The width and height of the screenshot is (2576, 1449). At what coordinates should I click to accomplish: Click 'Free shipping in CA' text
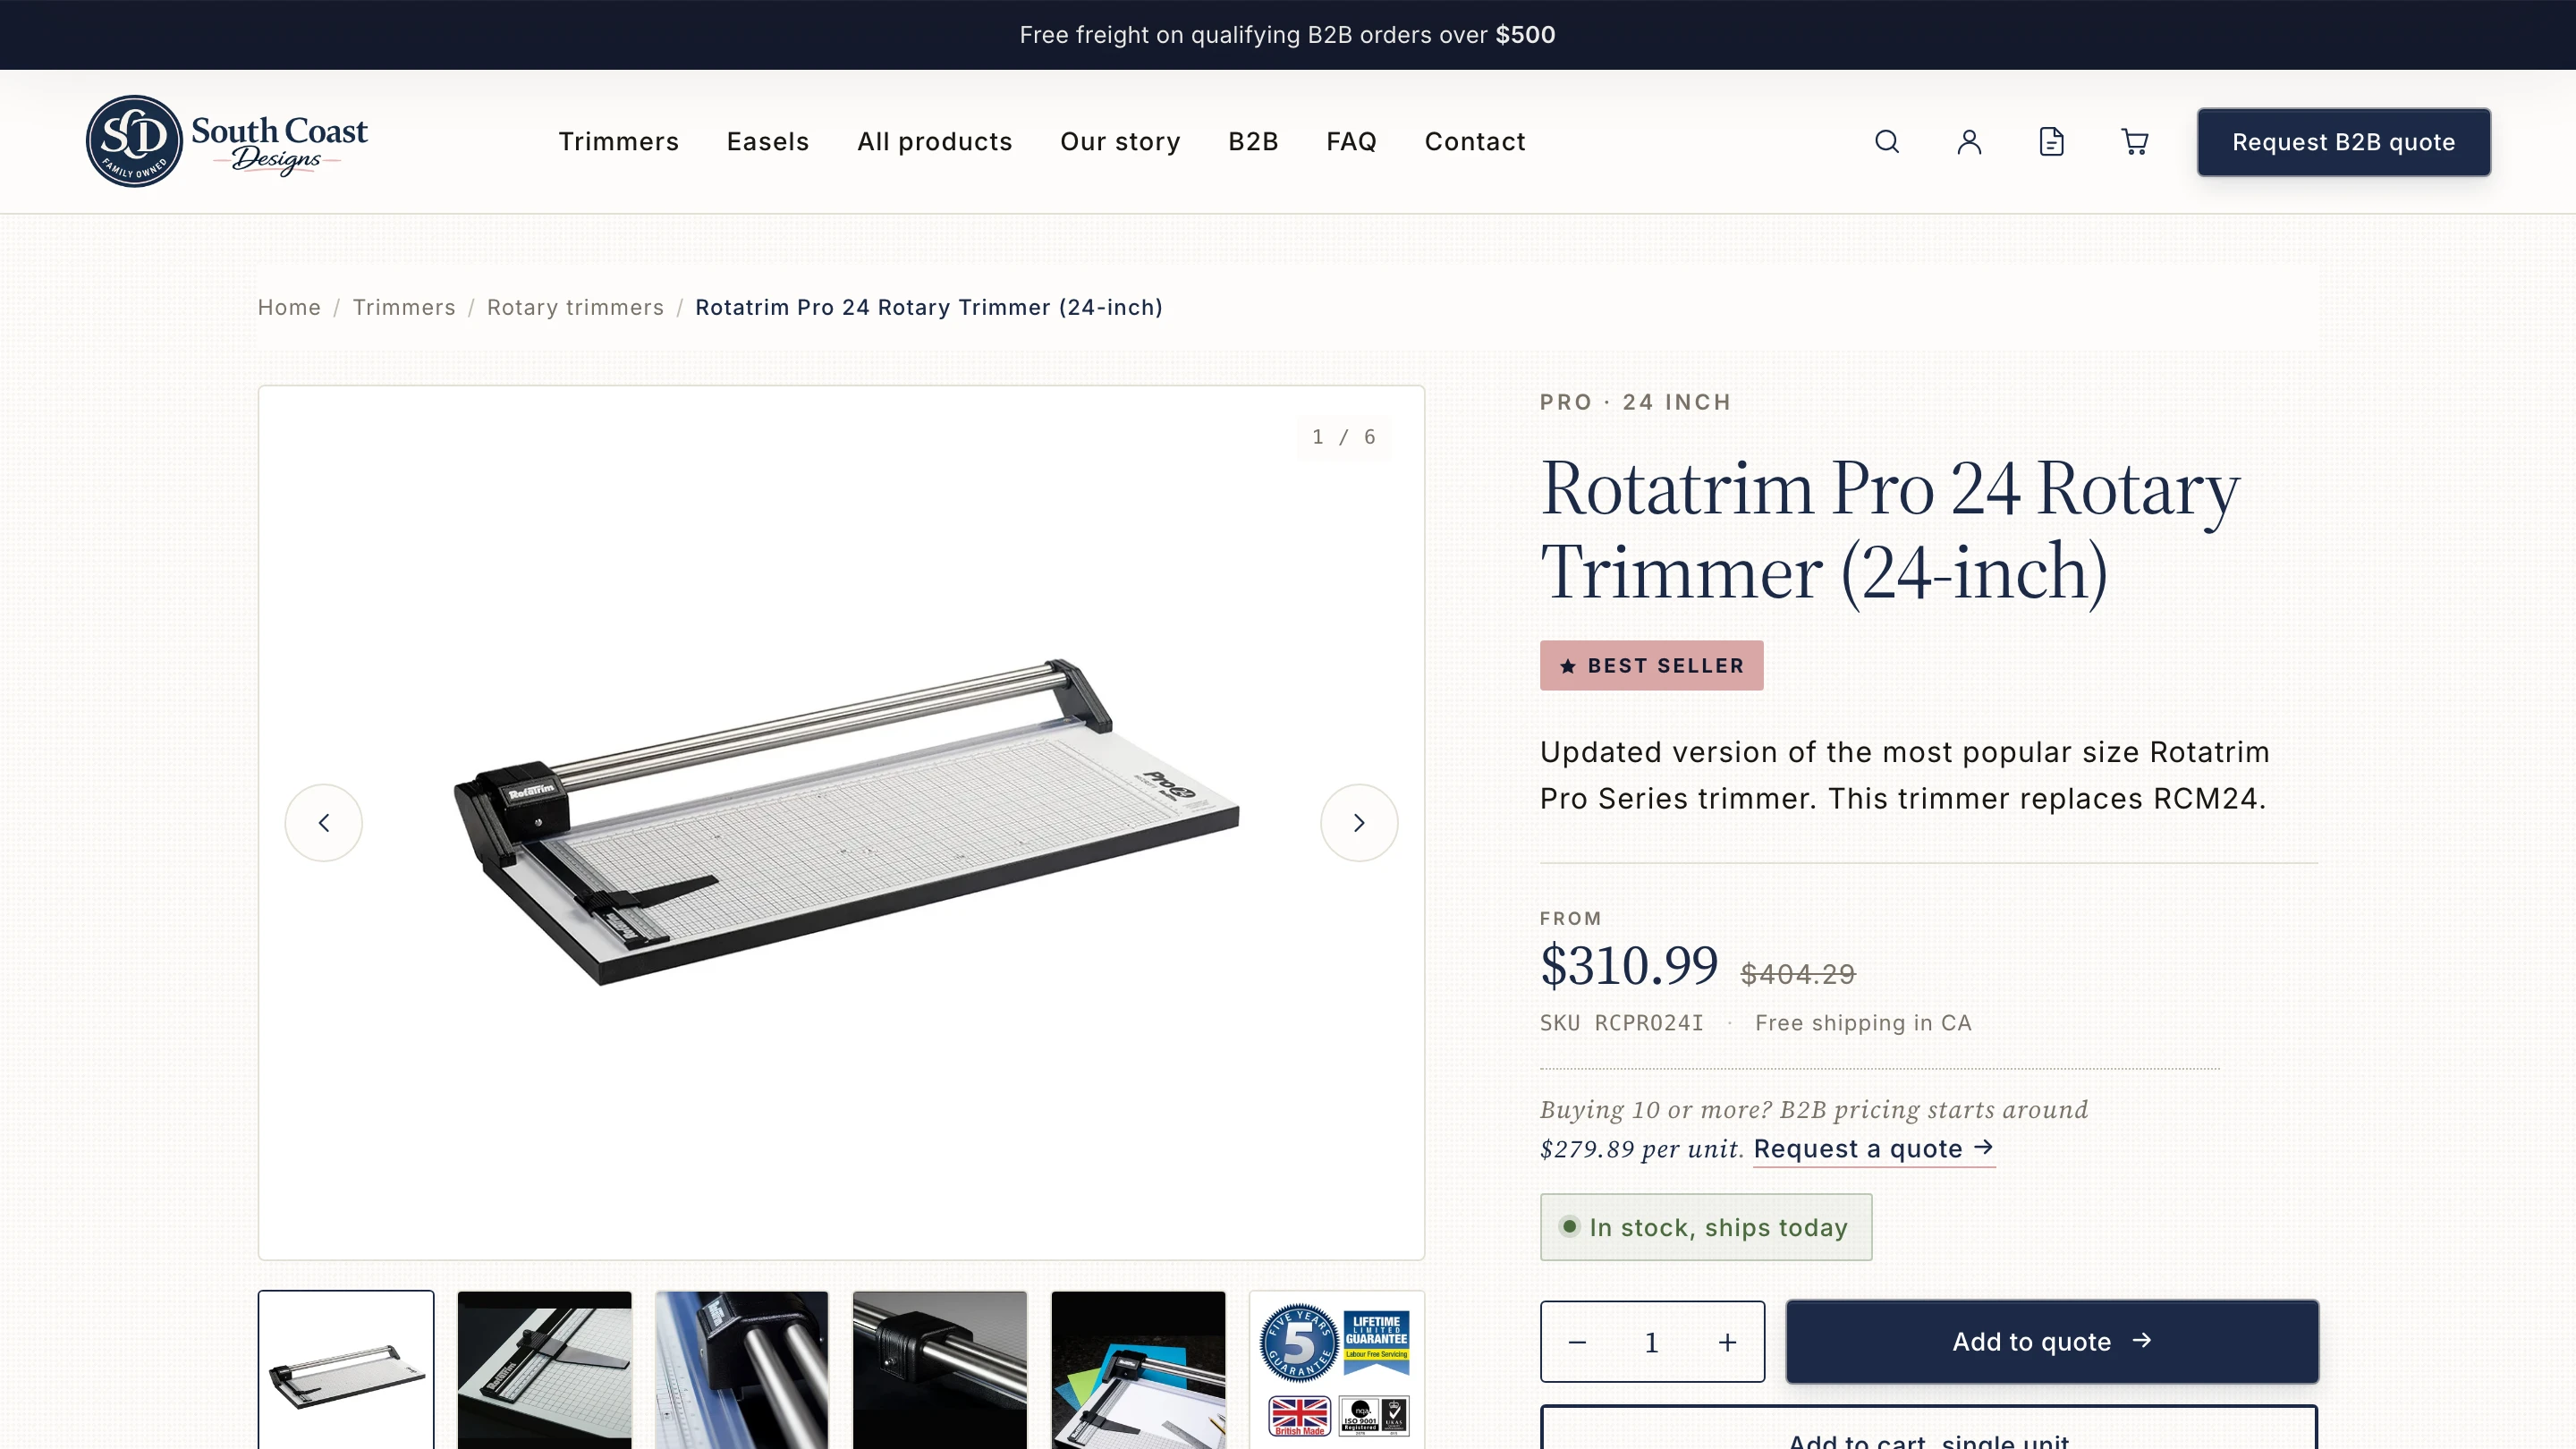point(1863,1023)
